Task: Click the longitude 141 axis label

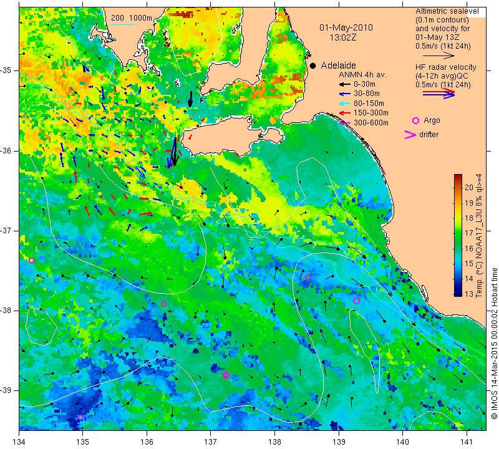Action: coord(467,442)
